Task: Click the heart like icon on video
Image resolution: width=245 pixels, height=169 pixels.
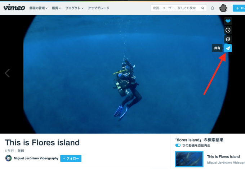Action: (228, 21)
